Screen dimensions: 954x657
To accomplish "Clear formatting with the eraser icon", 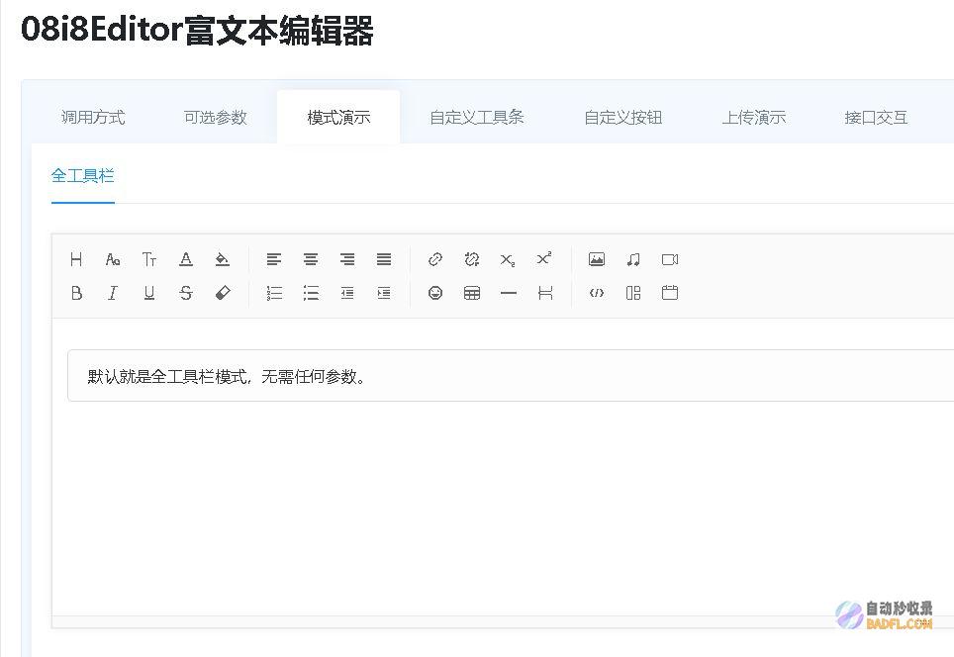I will coord(223,293).
